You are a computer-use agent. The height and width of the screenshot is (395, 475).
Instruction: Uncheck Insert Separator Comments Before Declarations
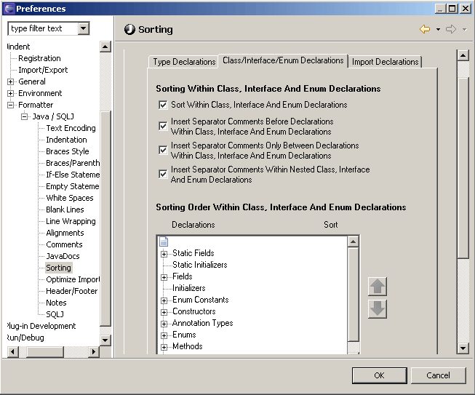[163, 126]
